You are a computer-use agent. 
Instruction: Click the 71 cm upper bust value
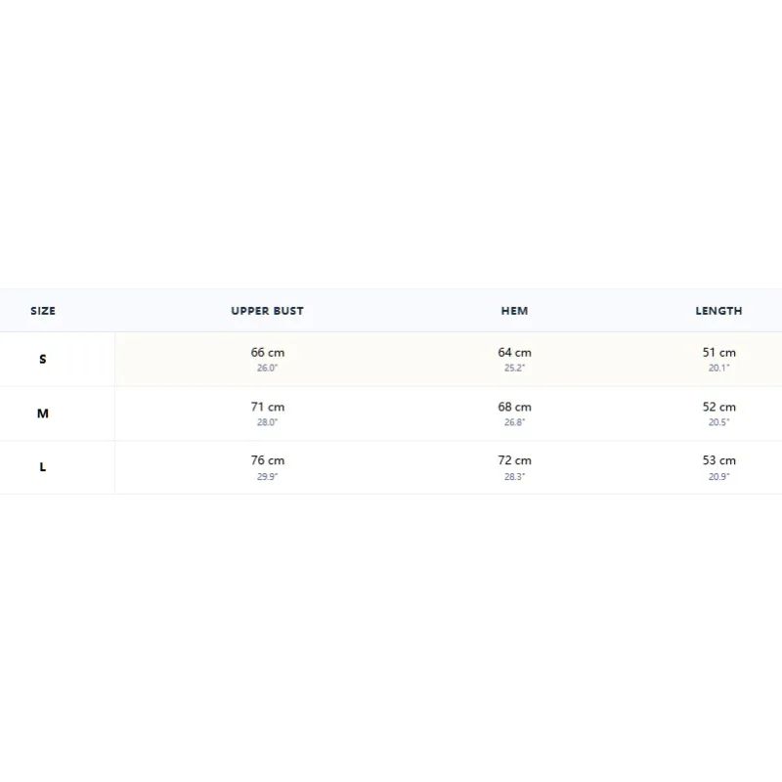[x=267, y=407]
